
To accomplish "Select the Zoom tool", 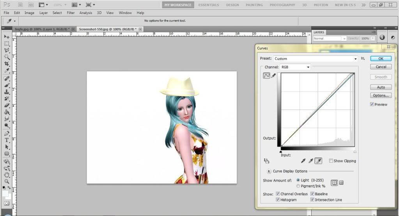I will [7, 181].
